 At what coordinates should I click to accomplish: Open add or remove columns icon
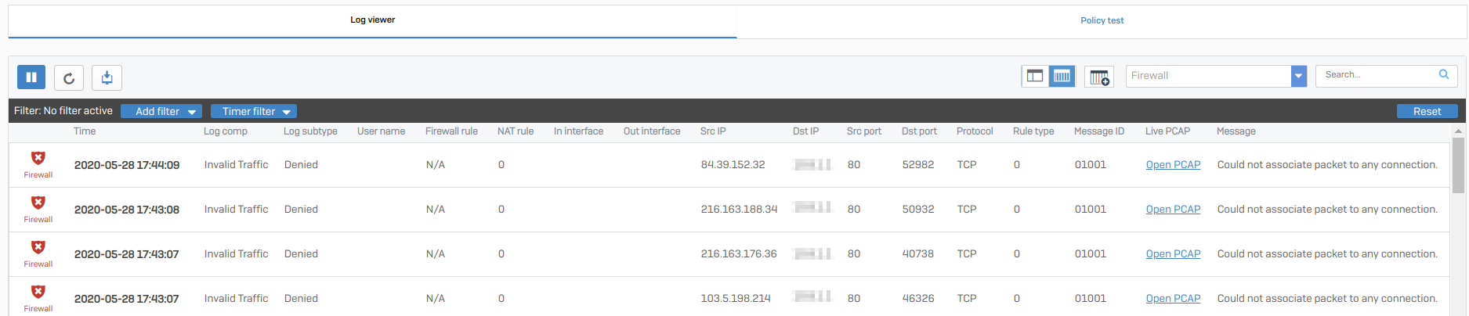[x=1099, y=77]
